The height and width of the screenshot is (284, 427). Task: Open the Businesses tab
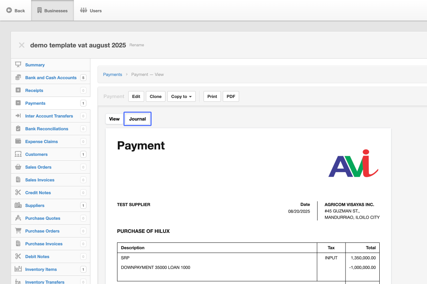52,11
